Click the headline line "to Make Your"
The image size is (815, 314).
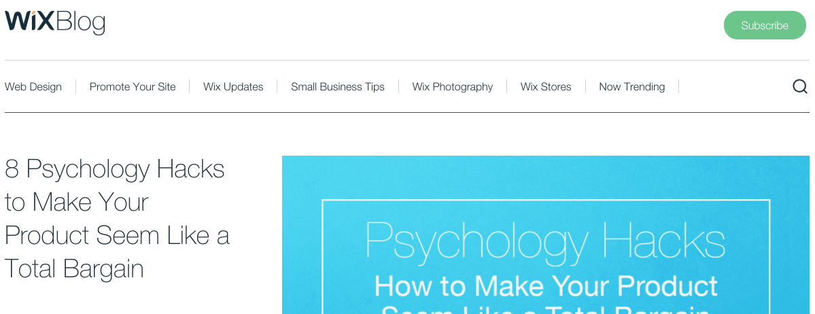pos(77,202)
